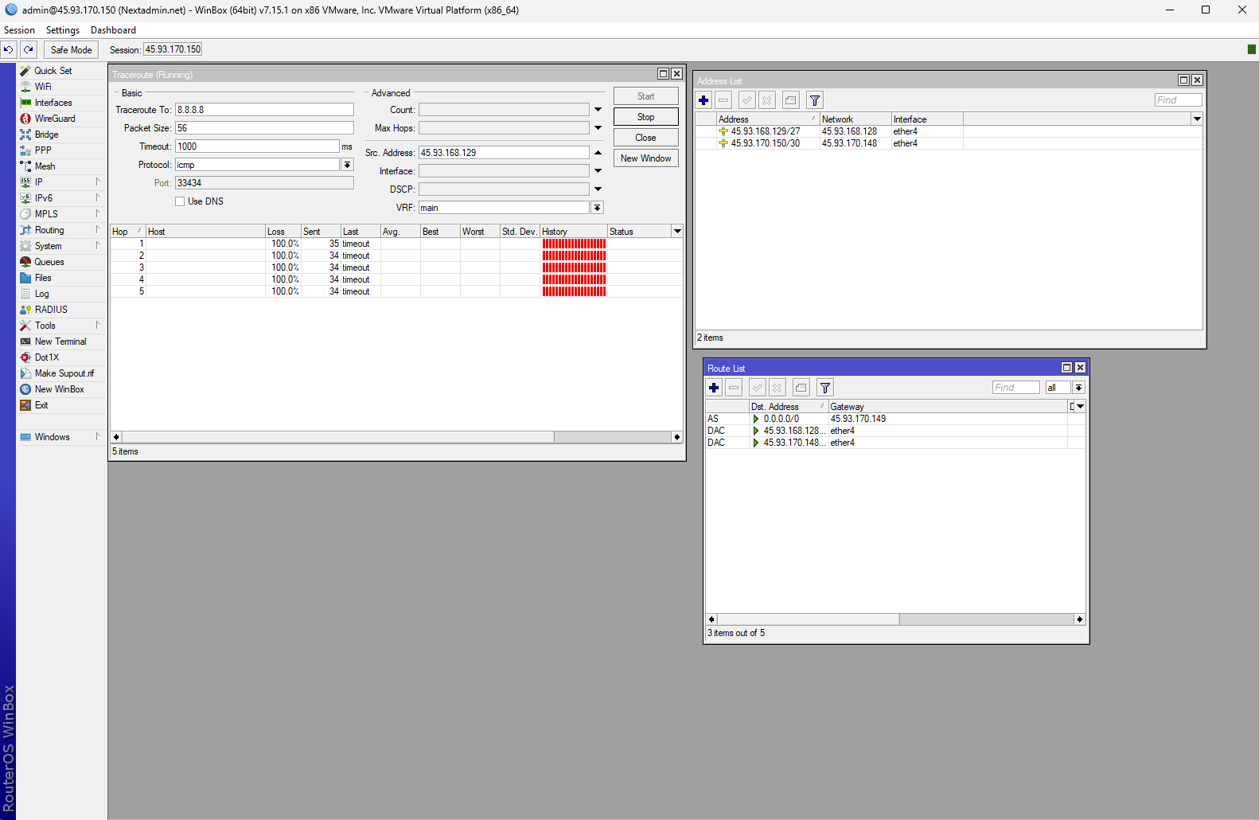Open filter funnel in Route List
This screenshot has width=1259, height=820.
pos(825,388)
